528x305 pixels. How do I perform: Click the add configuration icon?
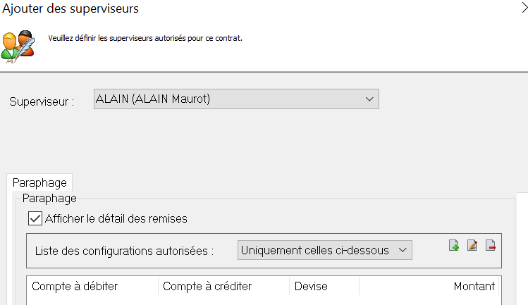coord(455,246)
